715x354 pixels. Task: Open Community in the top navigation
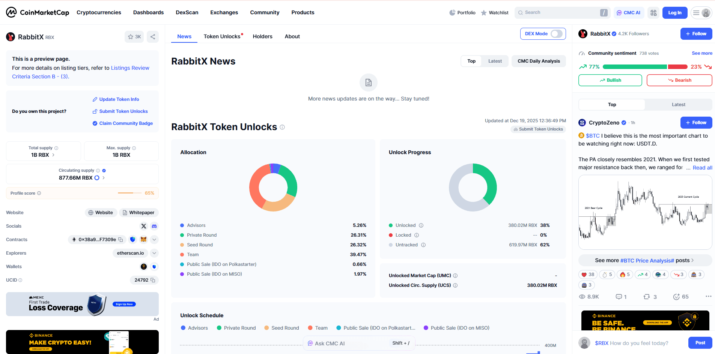tap(265, 12)
